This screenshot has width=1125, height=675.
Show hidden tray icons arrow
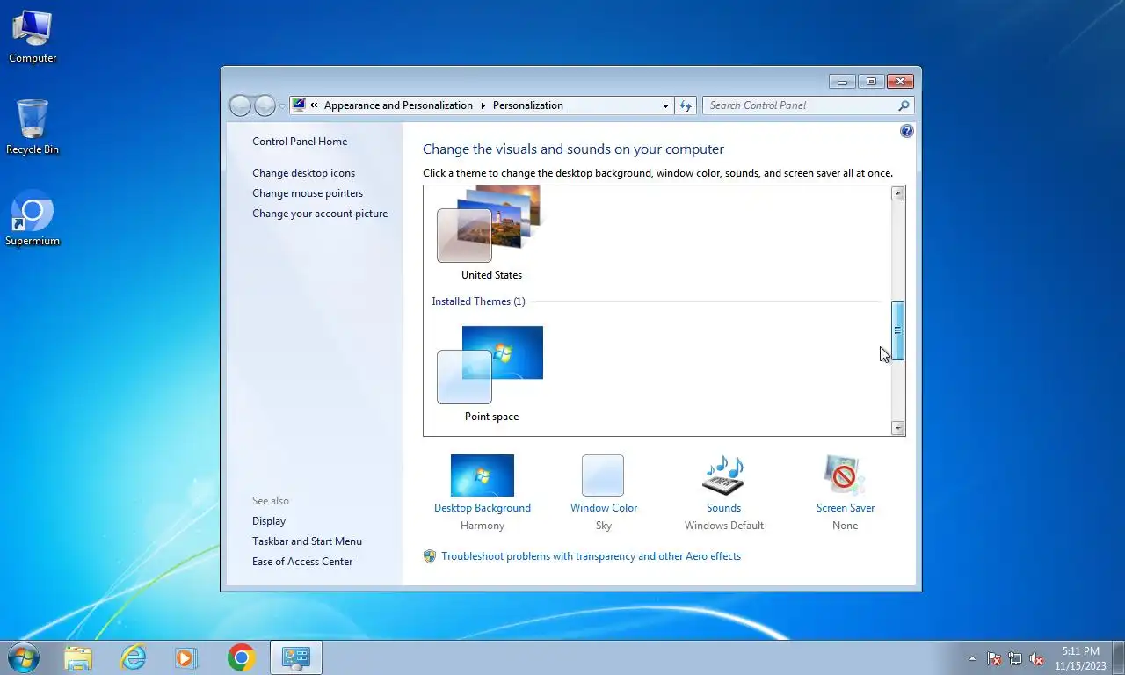pyautogui.click(x=972, y=658)
